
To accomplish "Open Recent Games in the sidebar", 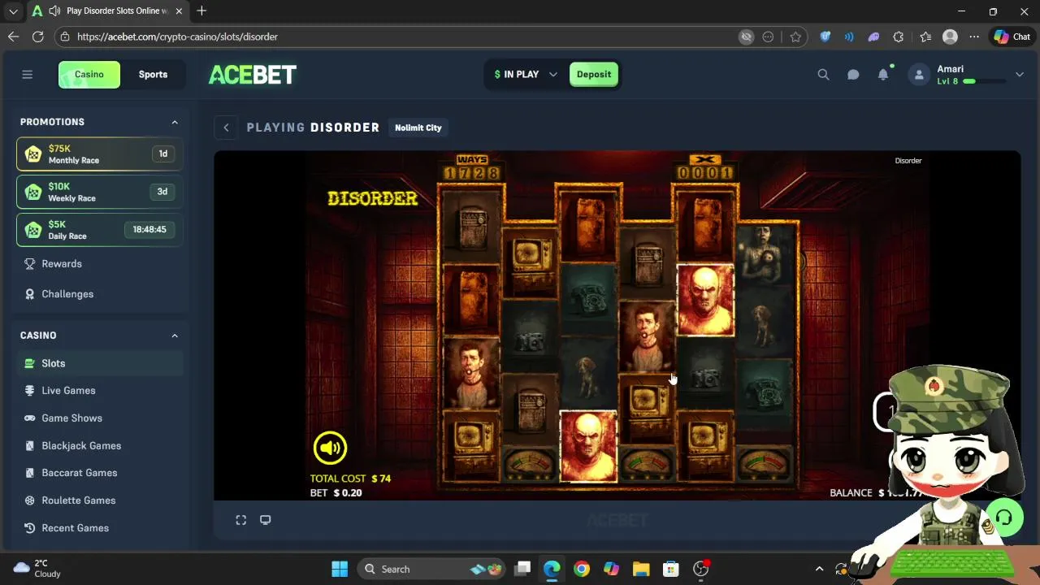I will click(x=75, y=528).
